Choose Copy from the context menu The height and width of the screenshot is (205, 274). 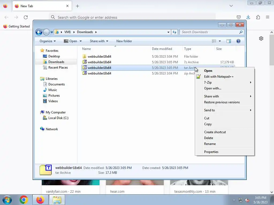click(x=225, y=124)
